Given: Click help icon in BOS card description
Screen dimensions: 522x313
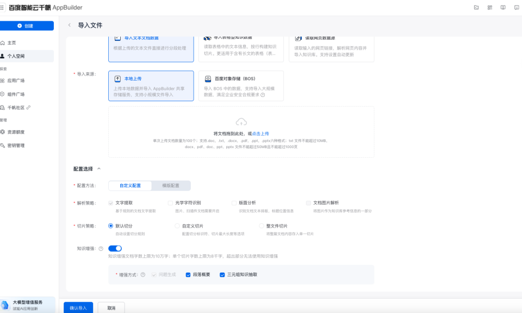Looking at the screenshot, I should (263, 95).
